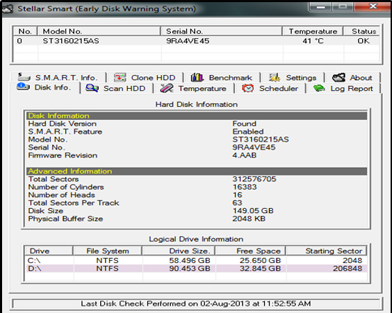Image resolution: width=392 pixels, height=313 pixels.
Task: Click the Stellar Smart title bar app icon
Action: [8, 9]
